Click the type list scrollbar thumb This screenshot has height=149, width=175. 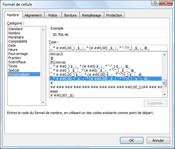(x=164, y=83)
